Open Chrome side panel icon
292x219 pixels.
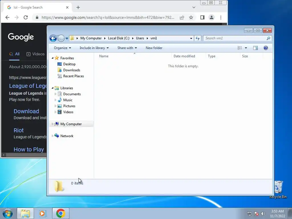202,17
